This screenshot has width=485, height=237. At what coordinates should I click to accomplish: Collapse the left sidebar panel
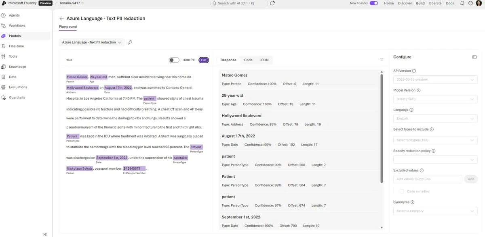[x=45, y=234]
